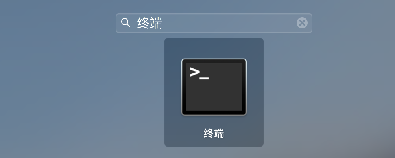Click the >_ prompt symbol on the Terminal icon
This screenshot has width=395, height=158.
pos(199,73)
